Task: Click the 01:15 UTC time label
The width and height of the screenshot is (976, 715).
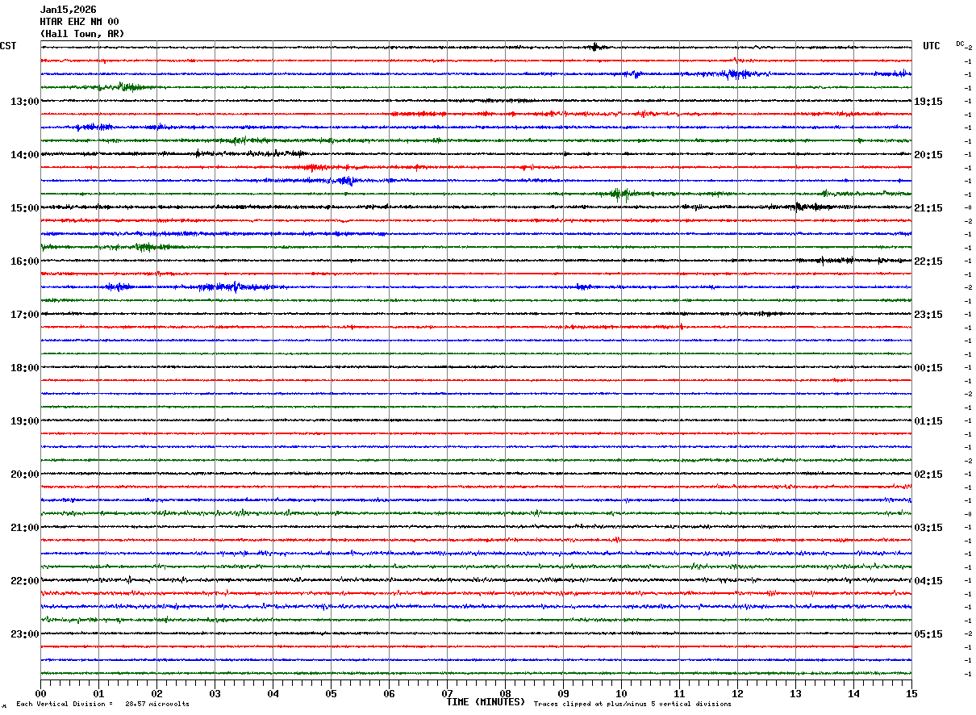Action: tap(928, 421)
